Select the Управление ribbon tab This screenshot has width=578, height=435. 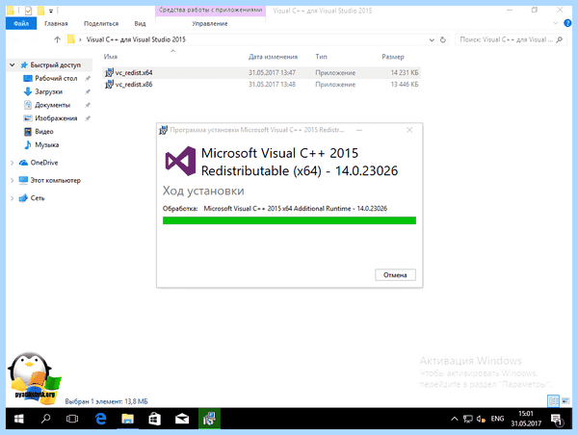[210, 23]
